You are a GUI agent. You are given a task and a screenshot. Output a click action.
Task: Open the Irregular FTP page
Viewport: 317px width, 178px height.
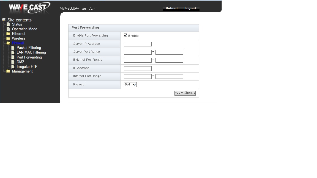pyautogui.click(x=27, y=66)
